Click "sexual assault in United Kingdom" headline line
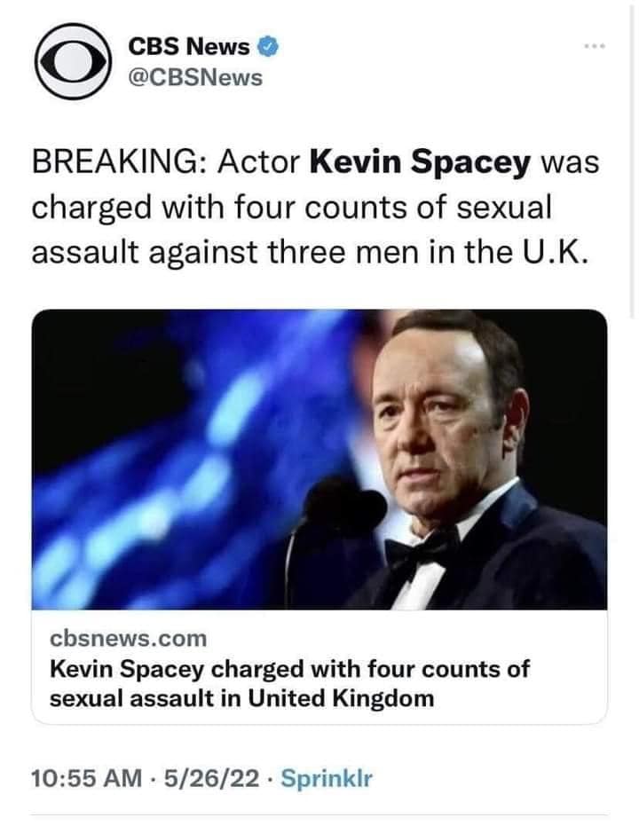639x826 pixels. [x=241, y=697]
